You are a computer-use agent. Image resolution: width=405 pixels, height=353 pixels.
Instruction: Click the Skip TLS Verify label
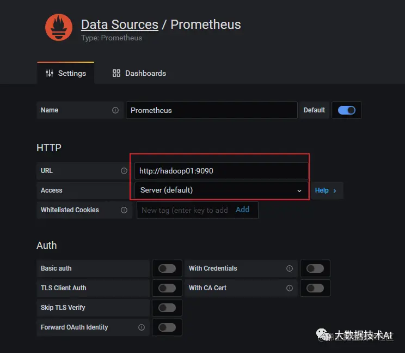pos(63,308)
